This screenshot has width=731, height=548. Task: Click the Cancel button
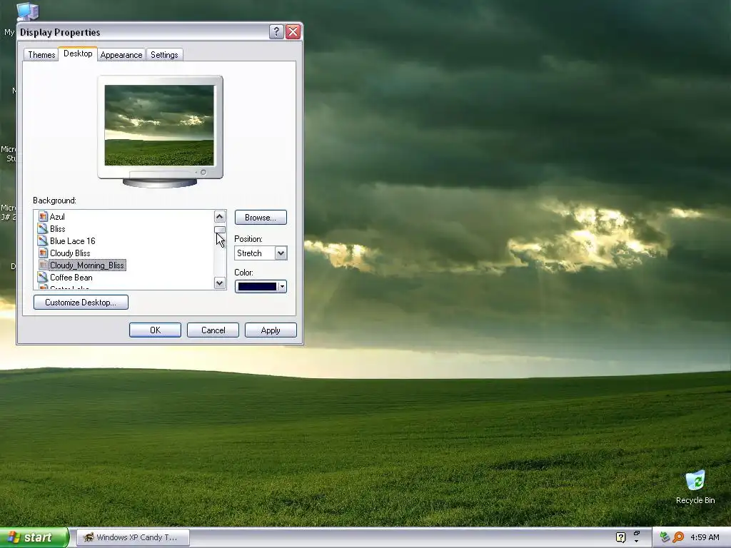click(213, 330)
